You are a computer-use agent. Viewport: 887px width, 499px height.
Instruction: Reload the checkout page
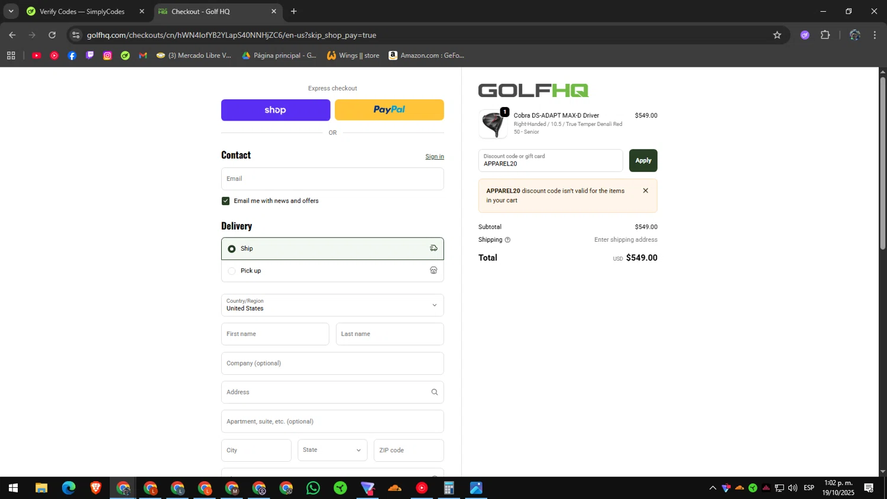click(x=52, y=35)
